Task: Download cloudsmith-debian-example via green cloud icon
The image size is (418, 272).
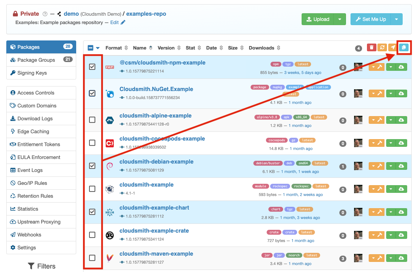Action: click(x=401, y=166)
